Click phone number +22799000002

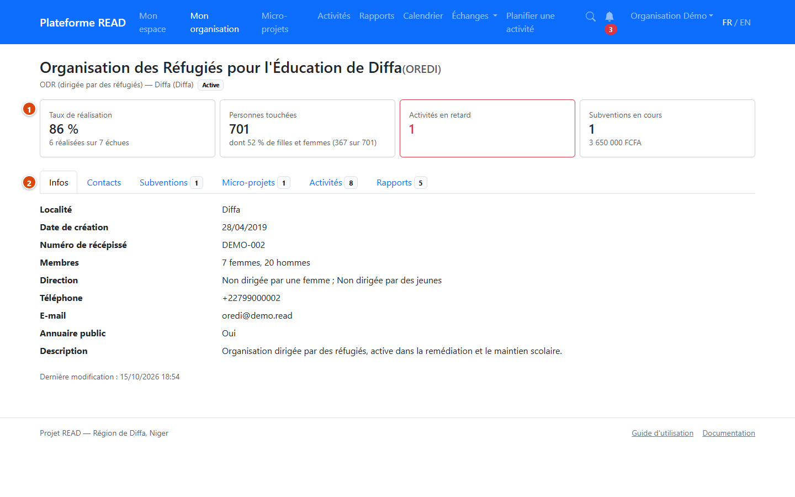click(251, 298)
